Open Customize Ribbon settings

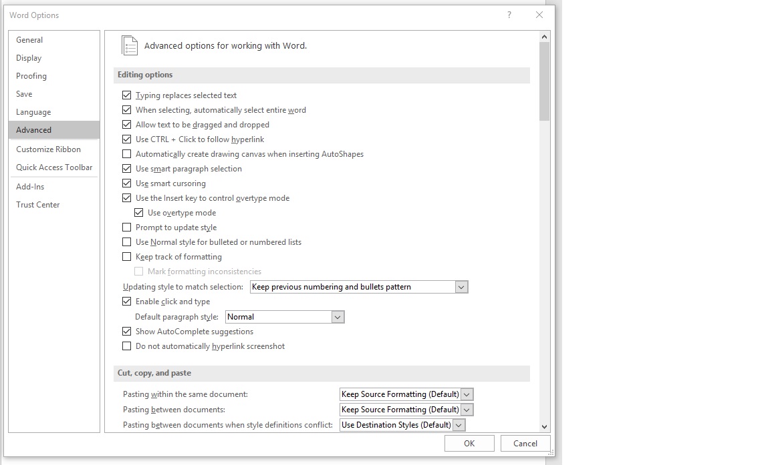pyautogui.click(x=54, y=149)
